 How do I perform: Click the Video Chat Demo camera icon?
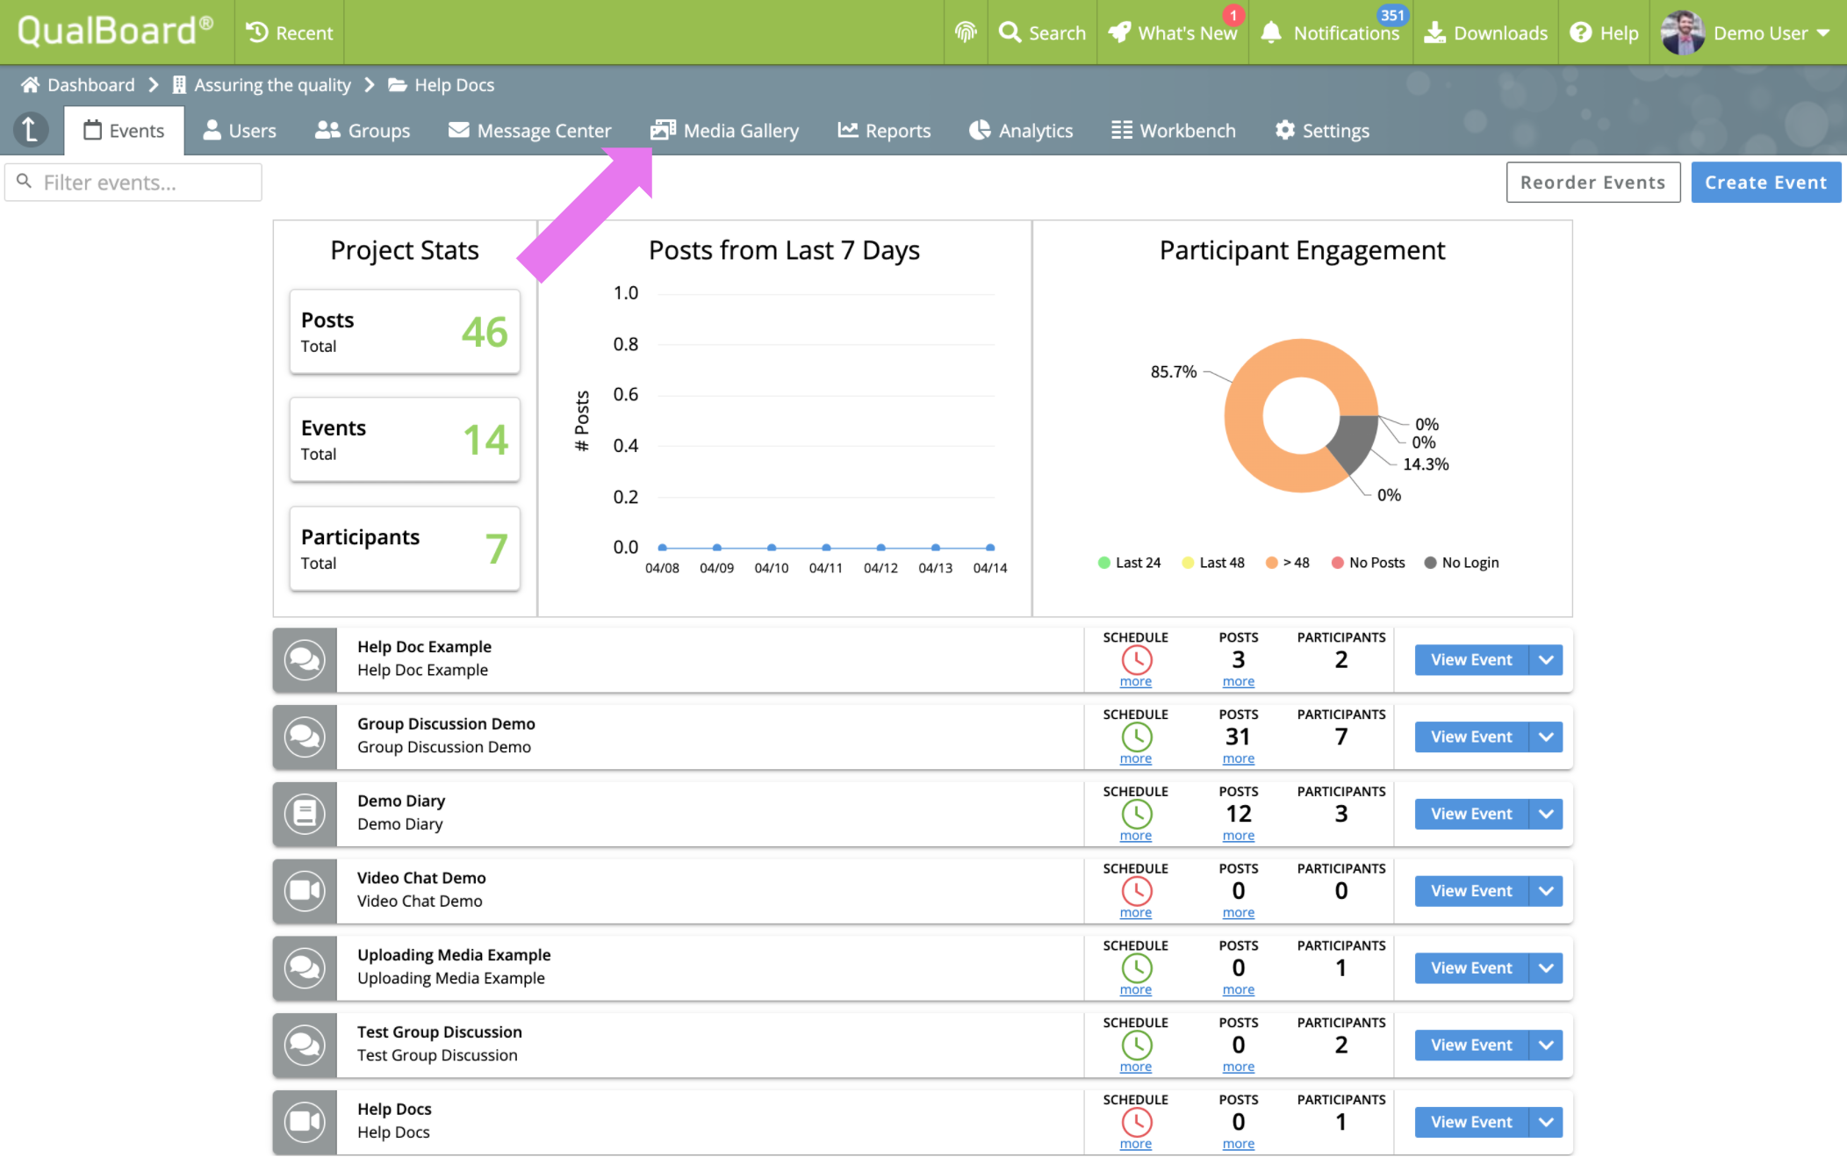tap(305, 891)
